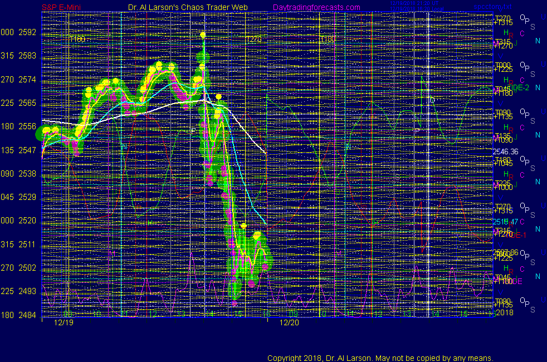Select the 12/20 date label on time axis
Viewport: 547px width, 362px height.
click(x=289, y=322)
